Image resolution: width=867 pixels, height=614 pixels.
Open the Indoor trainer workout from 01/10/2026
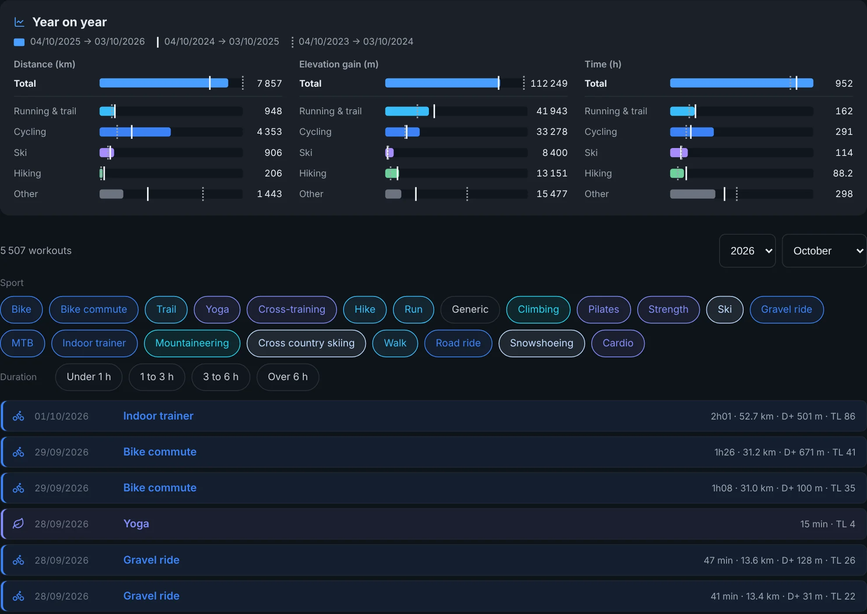click(x=434, y=416)
